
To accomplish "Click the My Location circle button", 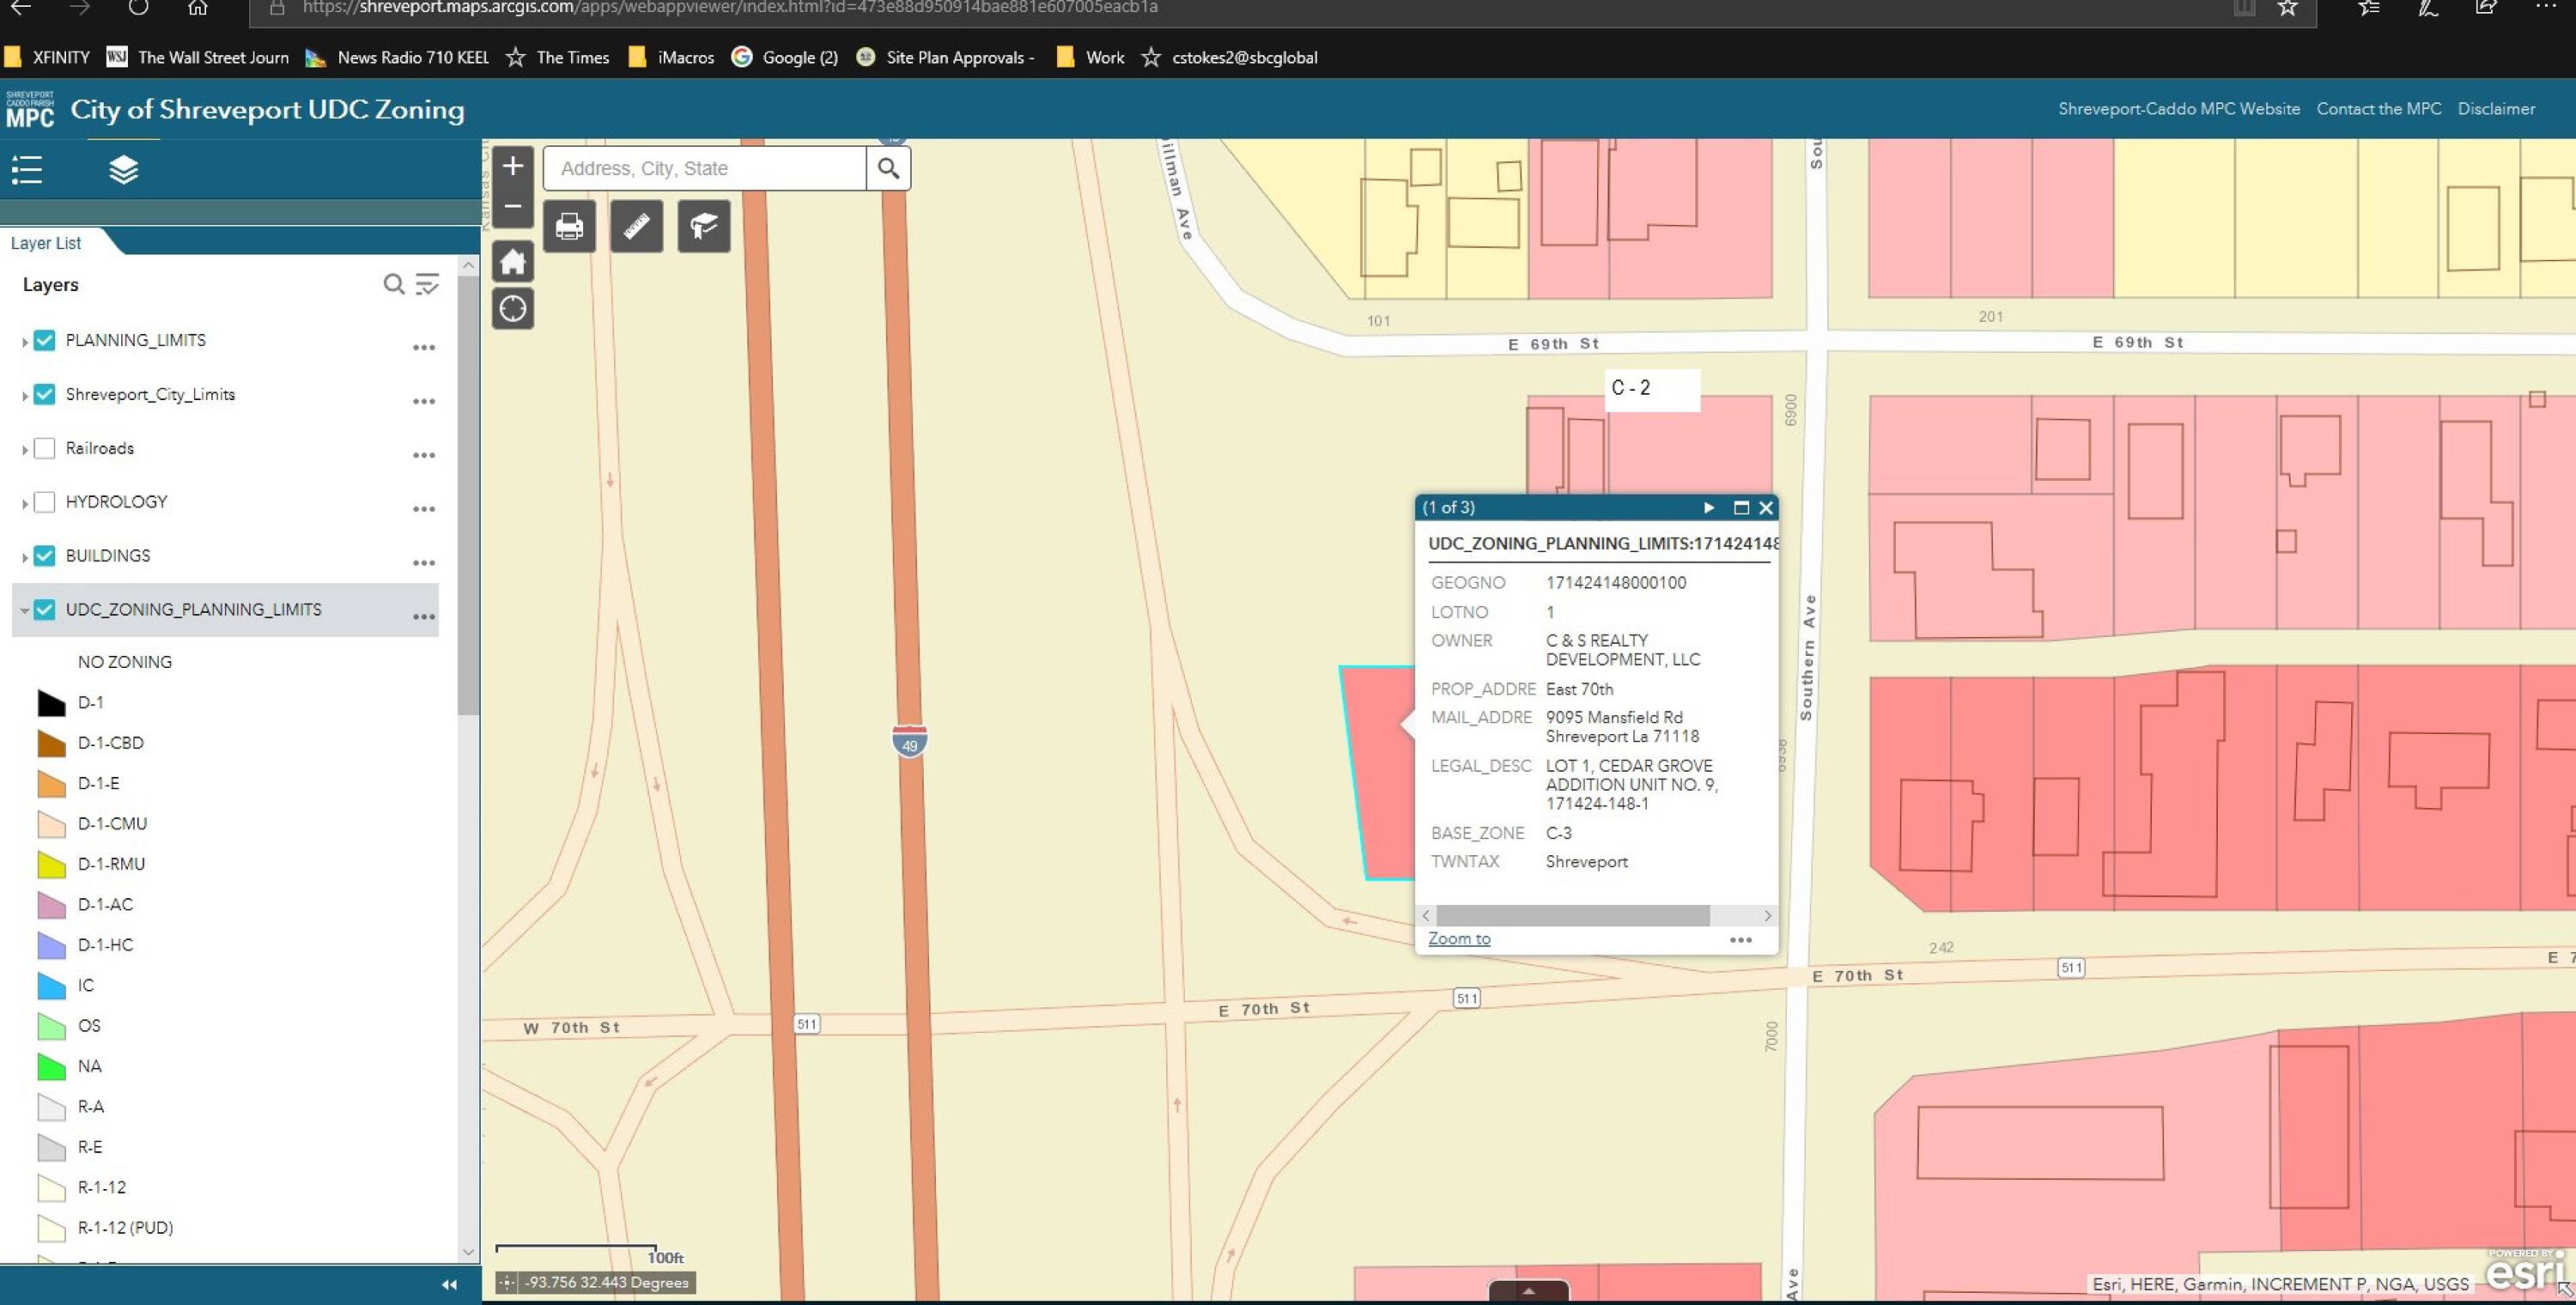I will click(x=513, y=309).
